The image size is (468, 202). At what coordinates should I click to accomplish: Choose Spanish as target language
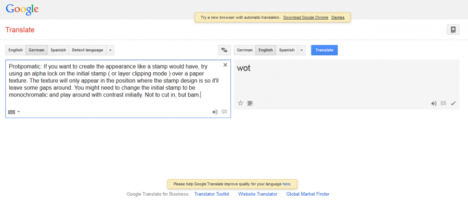tap(287, 50)
